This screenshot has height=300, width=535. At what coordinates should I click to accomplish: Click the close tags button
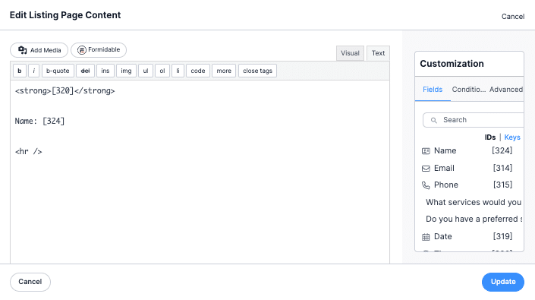[257, 71]
